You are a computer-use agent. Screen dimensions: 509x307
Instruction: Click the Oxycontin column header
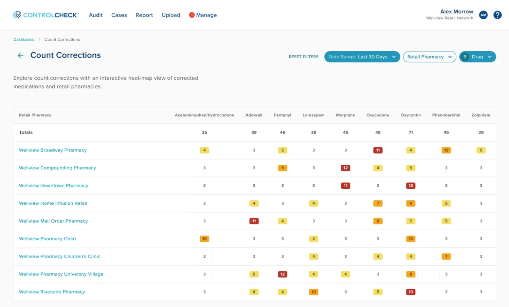point(411,115)
